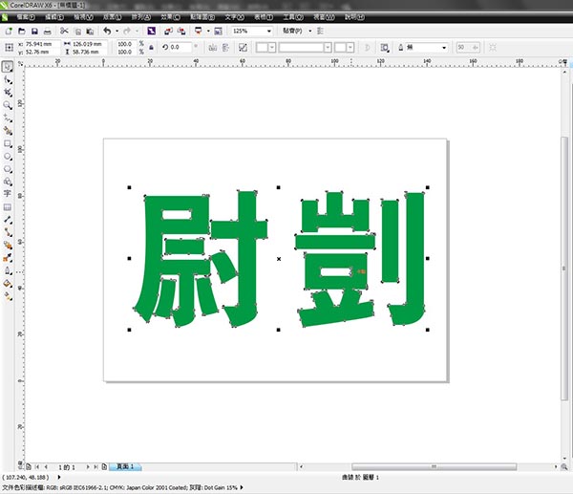Create a new document with New icon
The height and width of the screenshot is (494, 573).
tap(8, 32)
